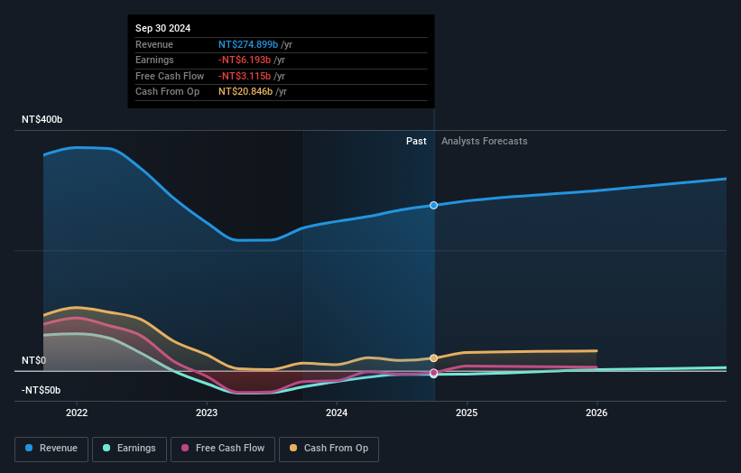
Task: Click the Free Cash Flow label in tooltip
Action: pyautogui.click(x=170, y=76)
